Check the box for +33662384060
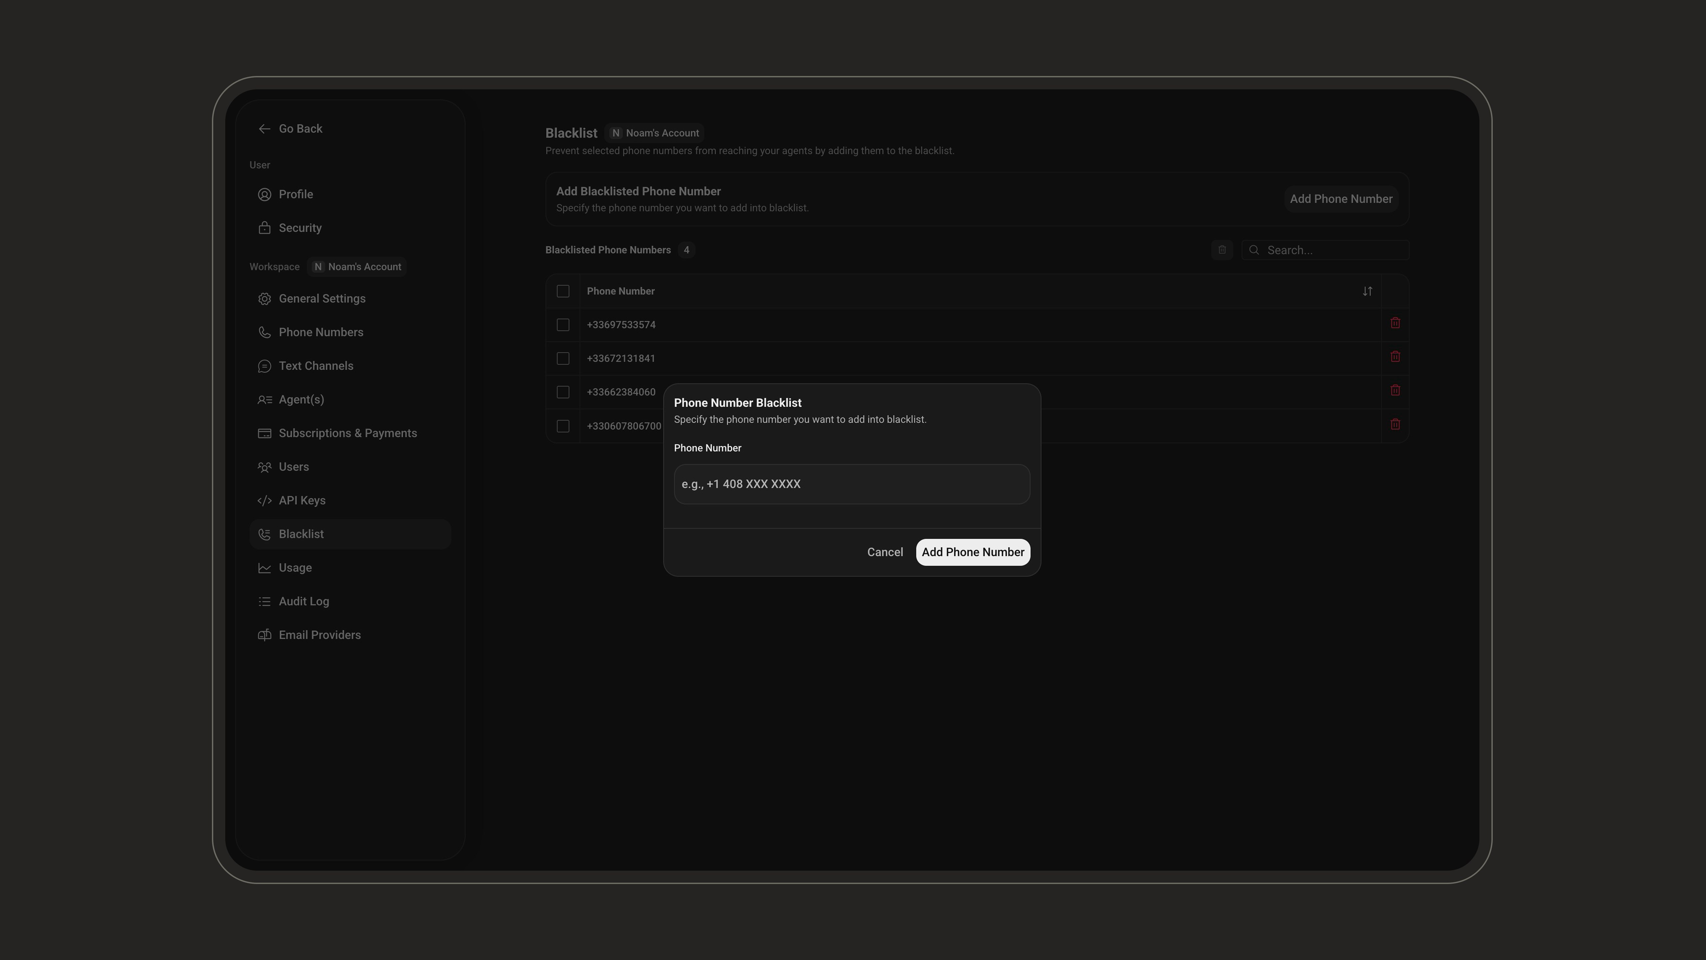The image size is (1706, 960). coord(563,392)
